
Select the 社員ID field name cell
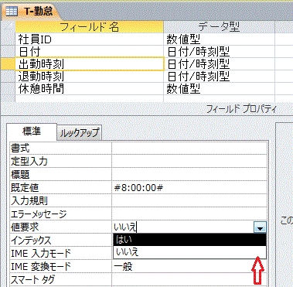click(89, 39)
